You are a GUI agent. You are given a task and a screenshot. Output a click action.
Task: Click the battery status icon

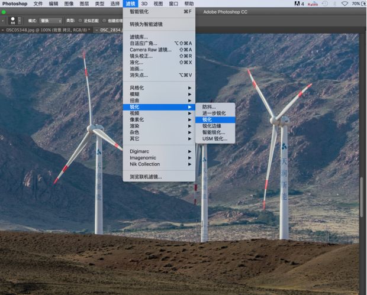pos(363,4)
